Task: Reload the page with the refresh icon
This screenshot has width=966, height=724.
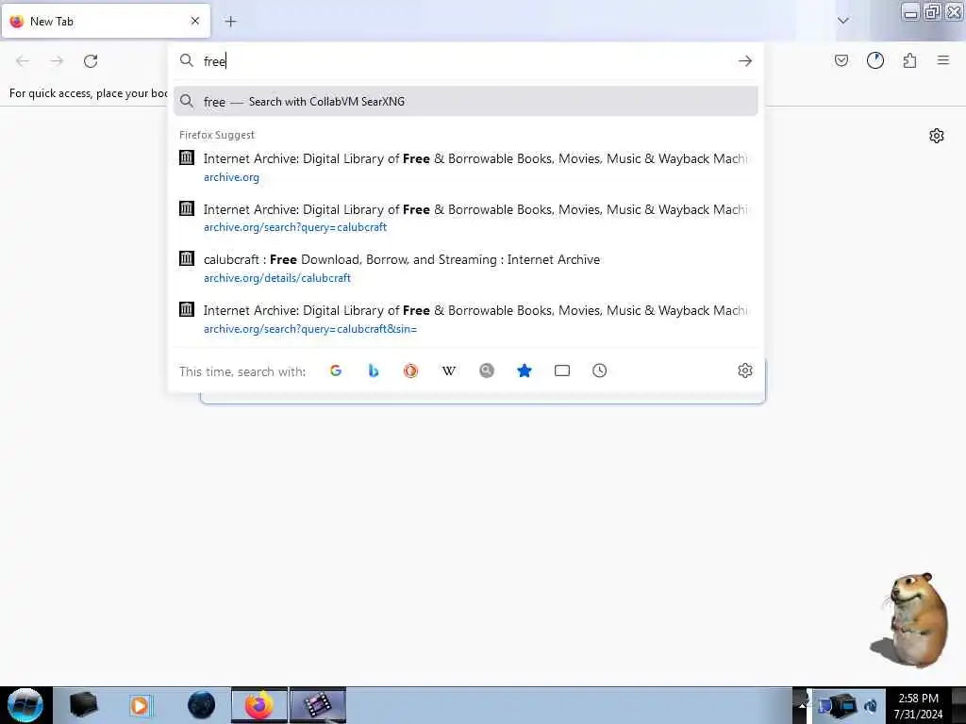Action: 91,61
